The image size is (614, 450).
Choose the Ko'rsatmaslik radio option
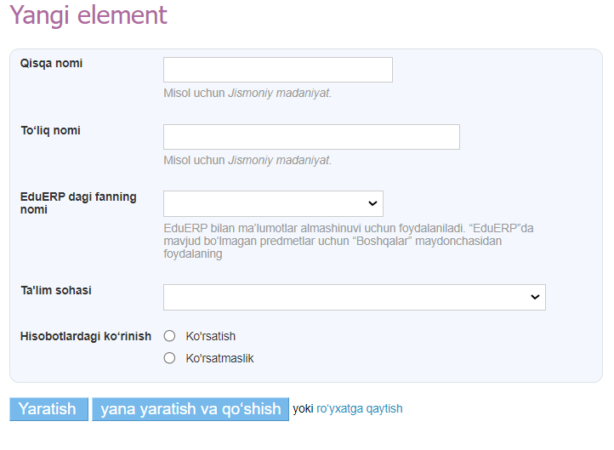click(169, 358)
